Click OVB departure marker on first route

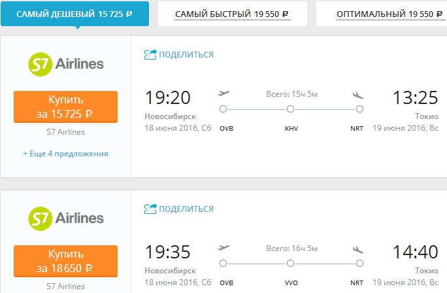223,109
